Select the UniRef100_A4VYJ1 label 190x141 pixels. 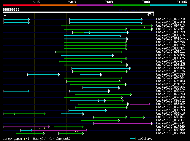pyautogui.click(x=170, y=124)
